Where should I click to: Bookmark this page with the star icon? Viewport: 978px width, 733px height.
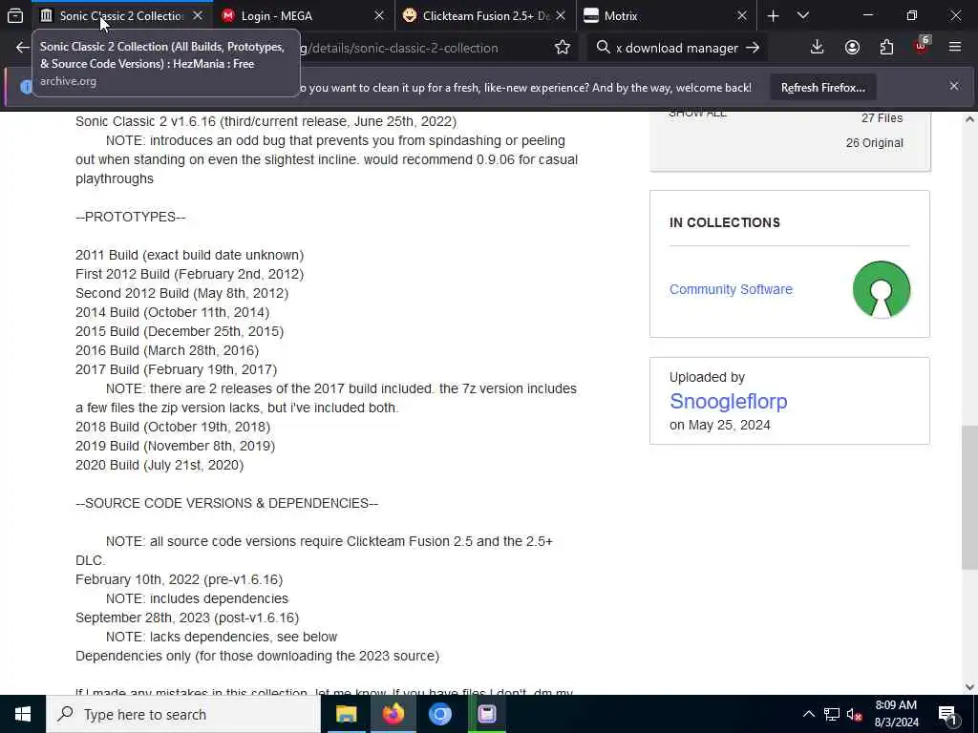click(x=562, y=48)
